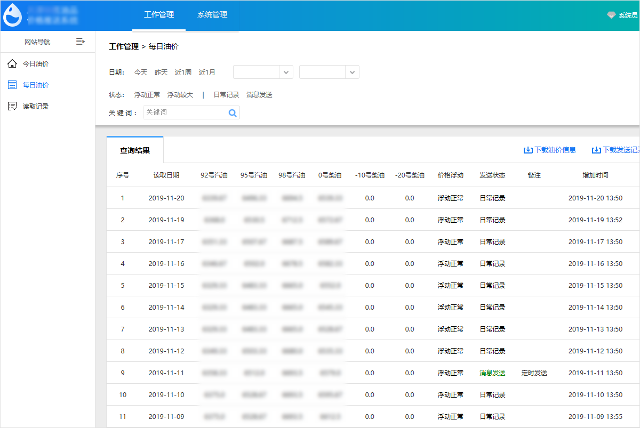Filter date by 今天
The width and height of the screenshot is (640, 428).
click(141, 72)
